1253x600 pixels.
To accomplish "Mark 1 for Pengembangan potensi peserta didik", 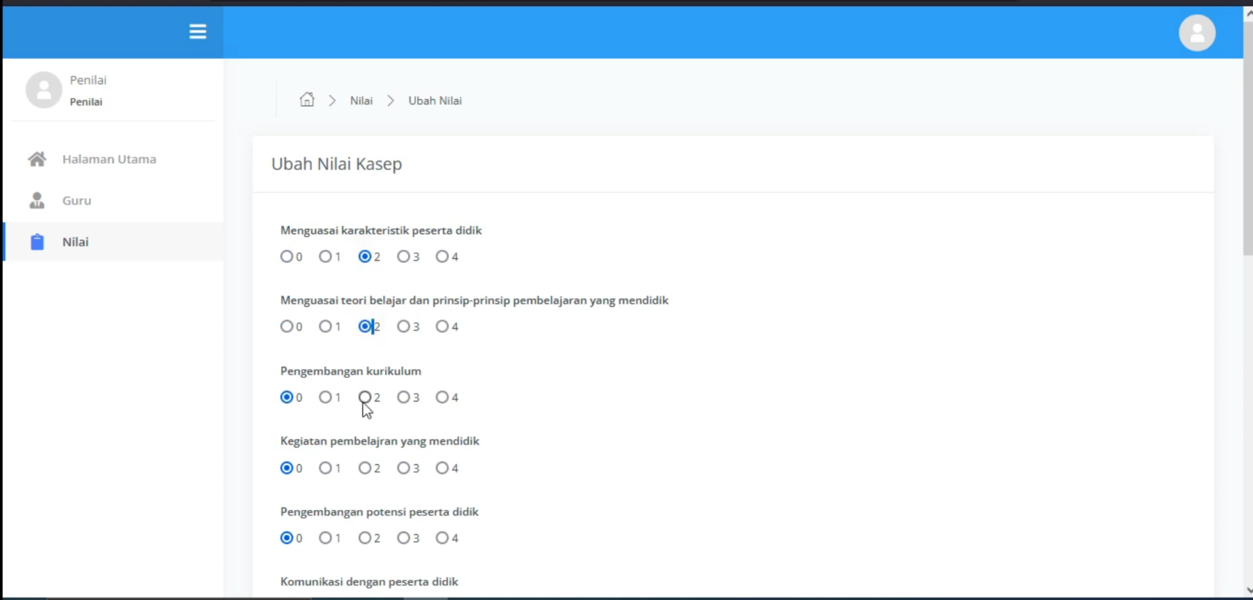I will coord(325,538).
